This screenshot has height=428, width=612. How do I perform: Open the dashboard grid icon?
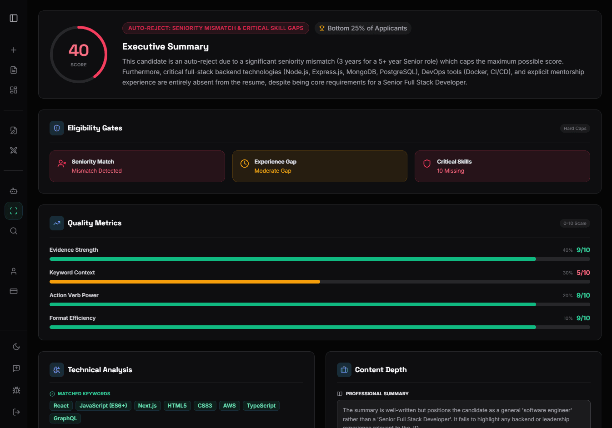(14, 90)
